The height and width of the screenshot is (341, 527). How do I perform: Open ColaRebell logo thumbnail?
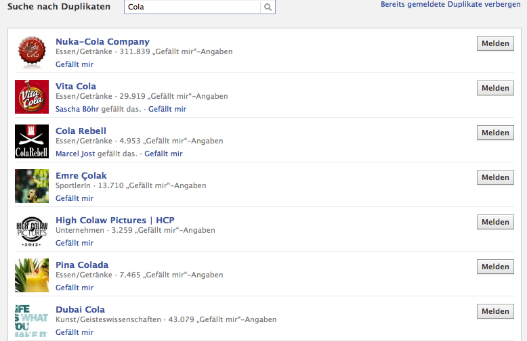32,141
